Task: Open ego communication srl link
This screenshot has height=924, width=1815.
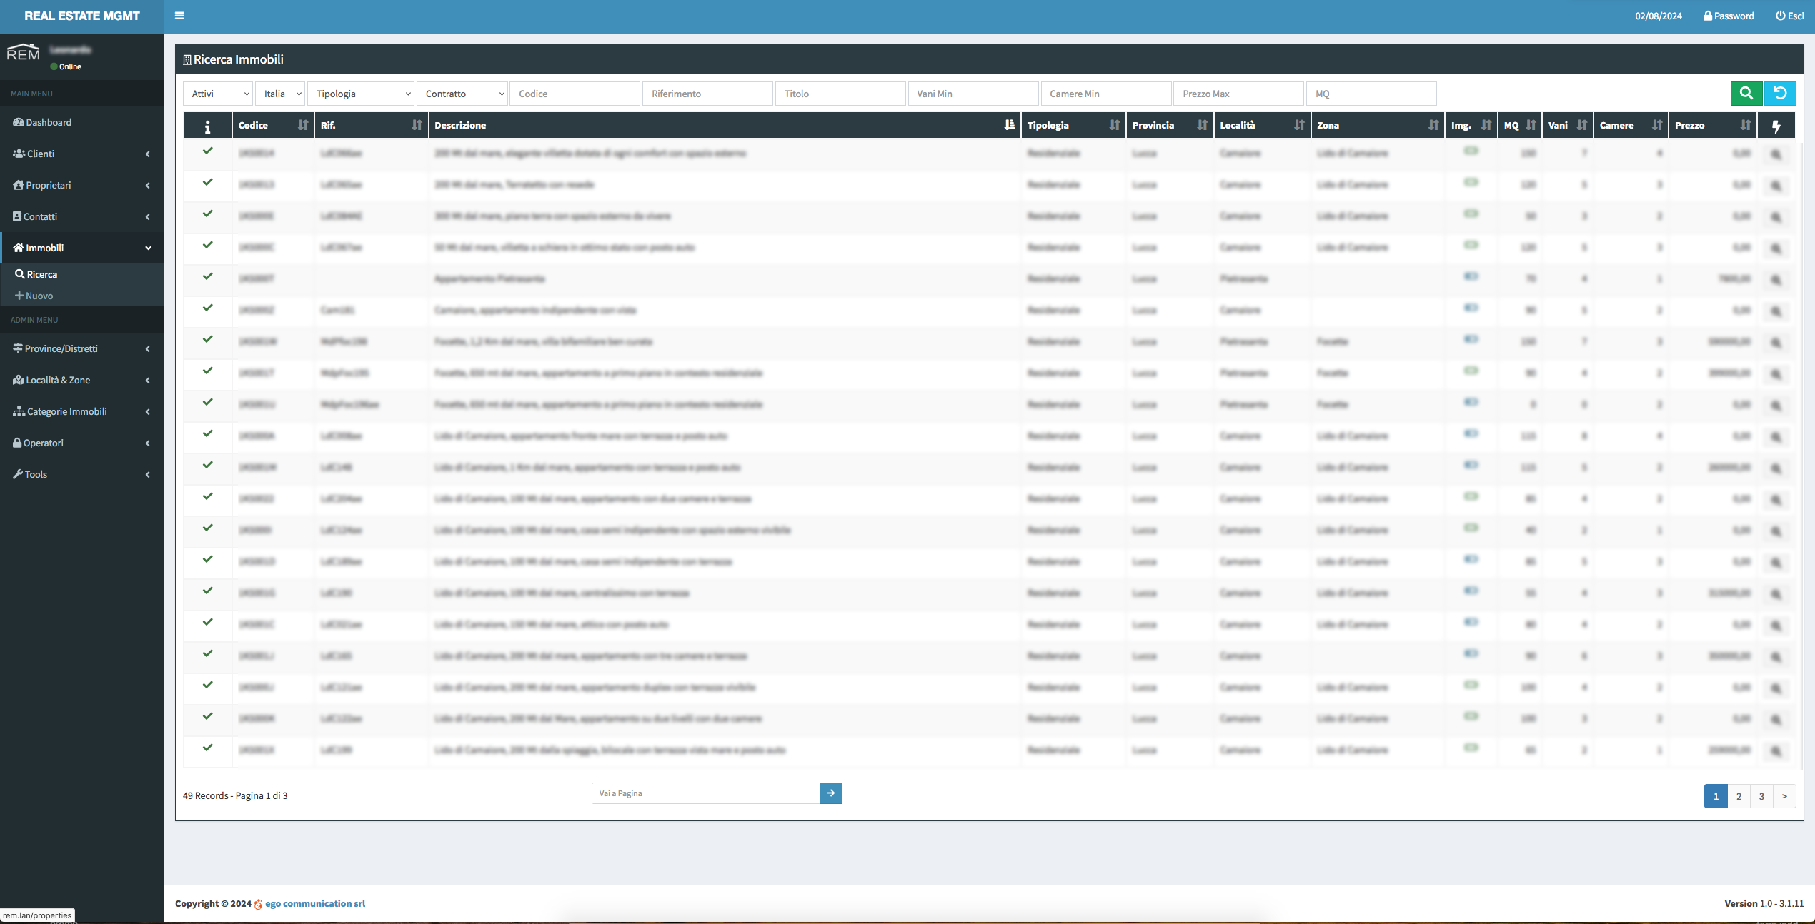Action: tap(314, 903)
